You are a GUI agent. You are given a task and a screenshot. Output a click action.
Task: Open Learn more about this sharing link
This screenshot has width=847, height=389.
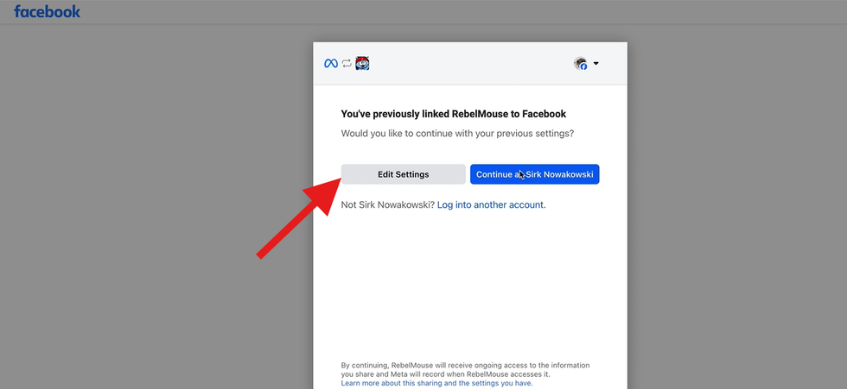436,383
